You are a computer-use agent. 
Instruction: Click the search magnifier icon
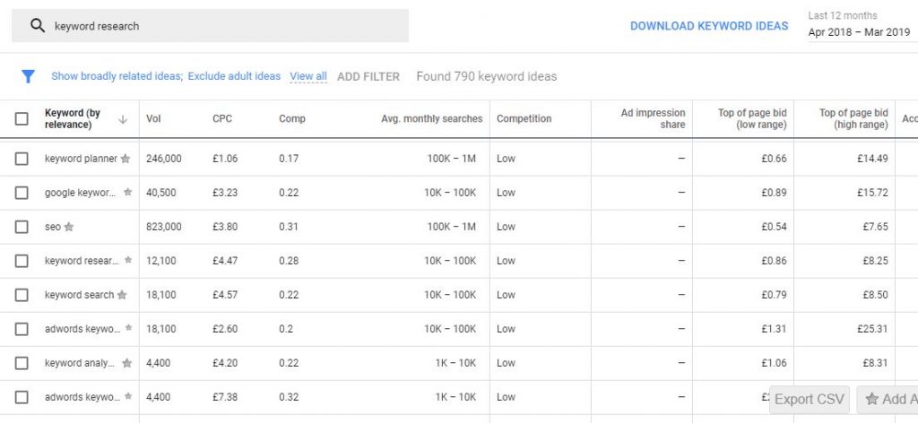click(38, 26)
